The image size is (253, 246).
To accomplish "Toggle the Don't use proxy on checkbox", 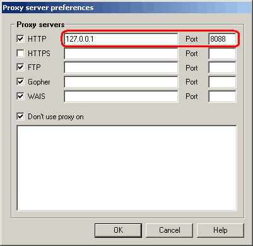I will tap(20, 117).
